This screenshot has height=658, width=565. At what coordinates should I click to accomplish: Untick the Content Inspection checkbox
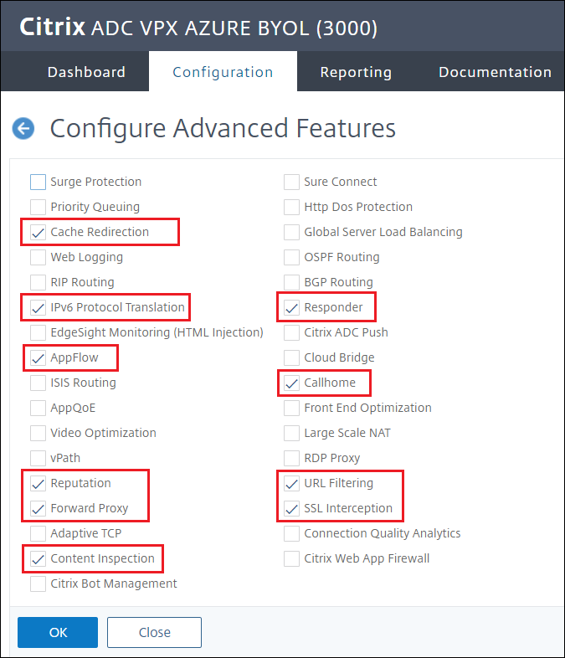click(x=38, y=558)
